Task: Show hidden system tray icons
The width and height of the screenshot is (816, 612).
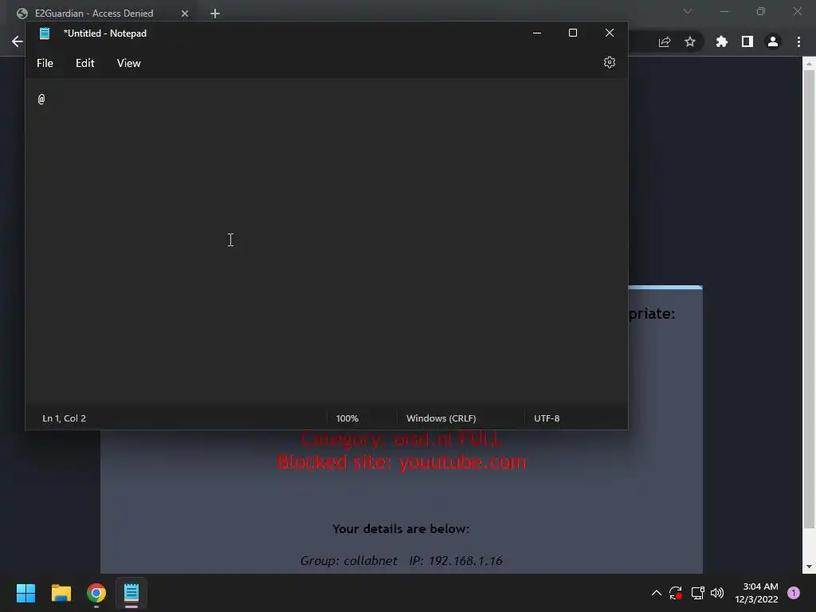Action: 657,593
